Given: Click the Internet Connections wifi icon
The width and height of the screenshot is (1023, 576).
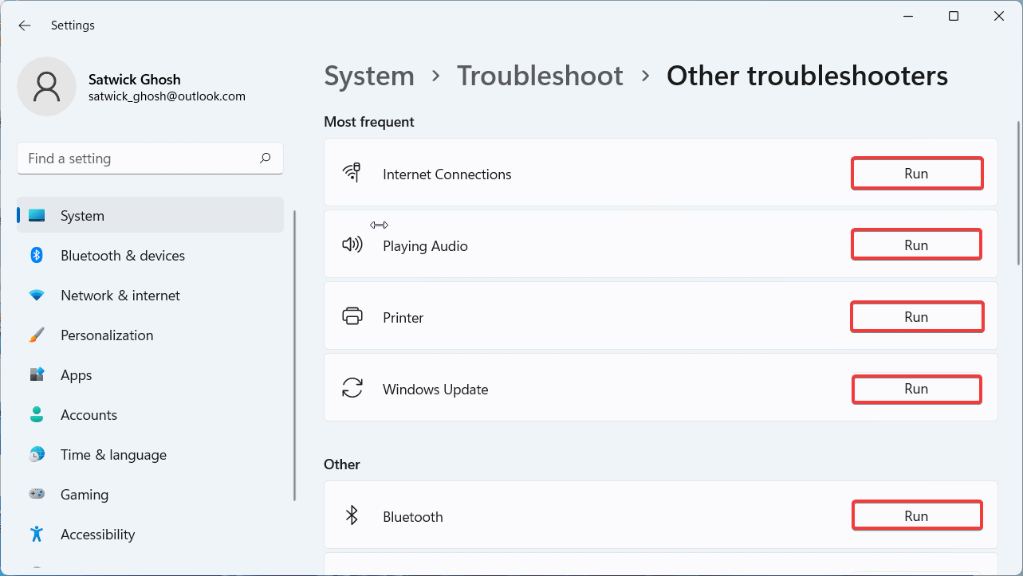Looking at the screenshot, I should click(352, 173).
